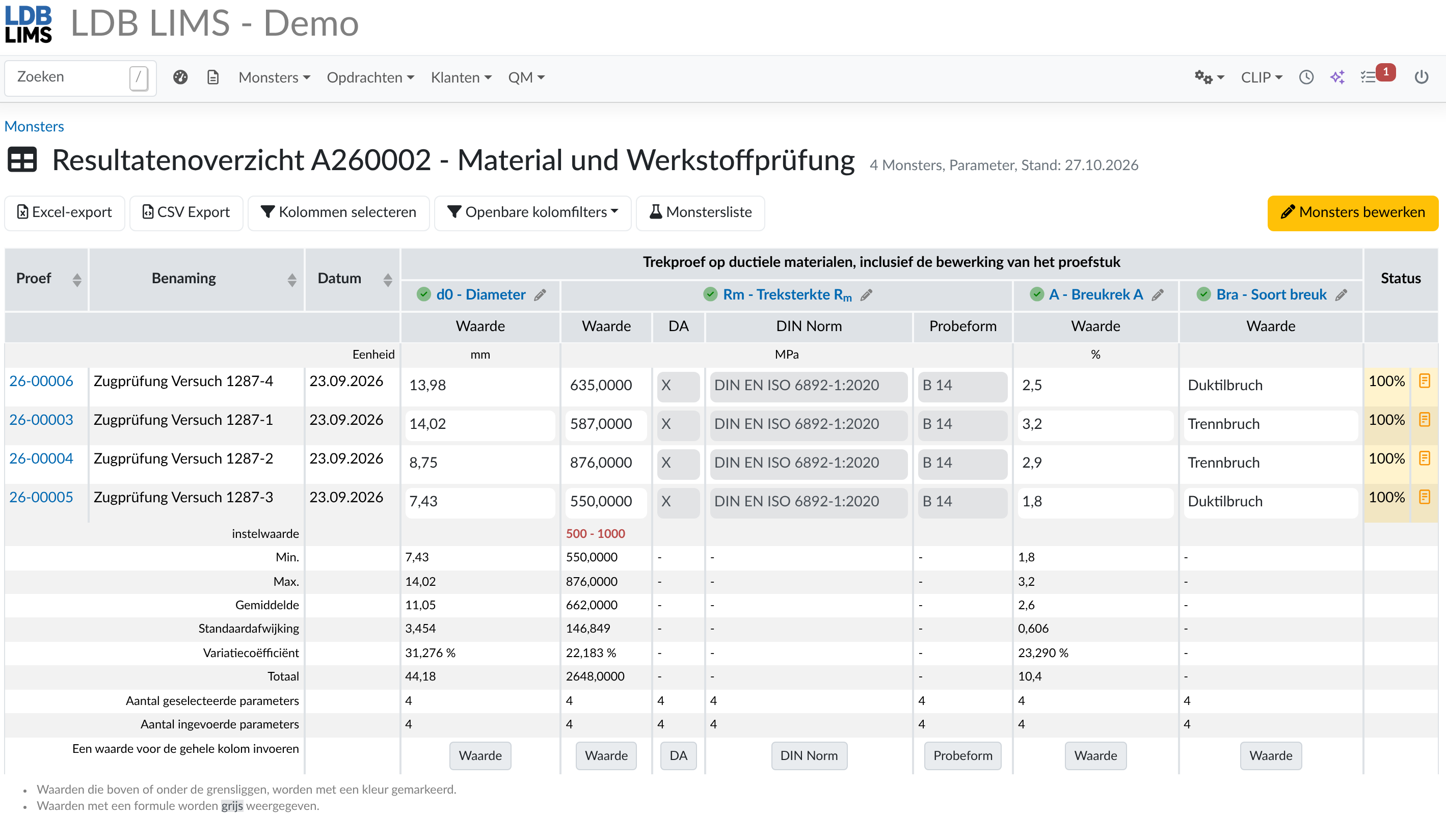The width and height of the screenshot is (1446, 814).
Task: Open sample link 26-00004
Action: [41, 458]
